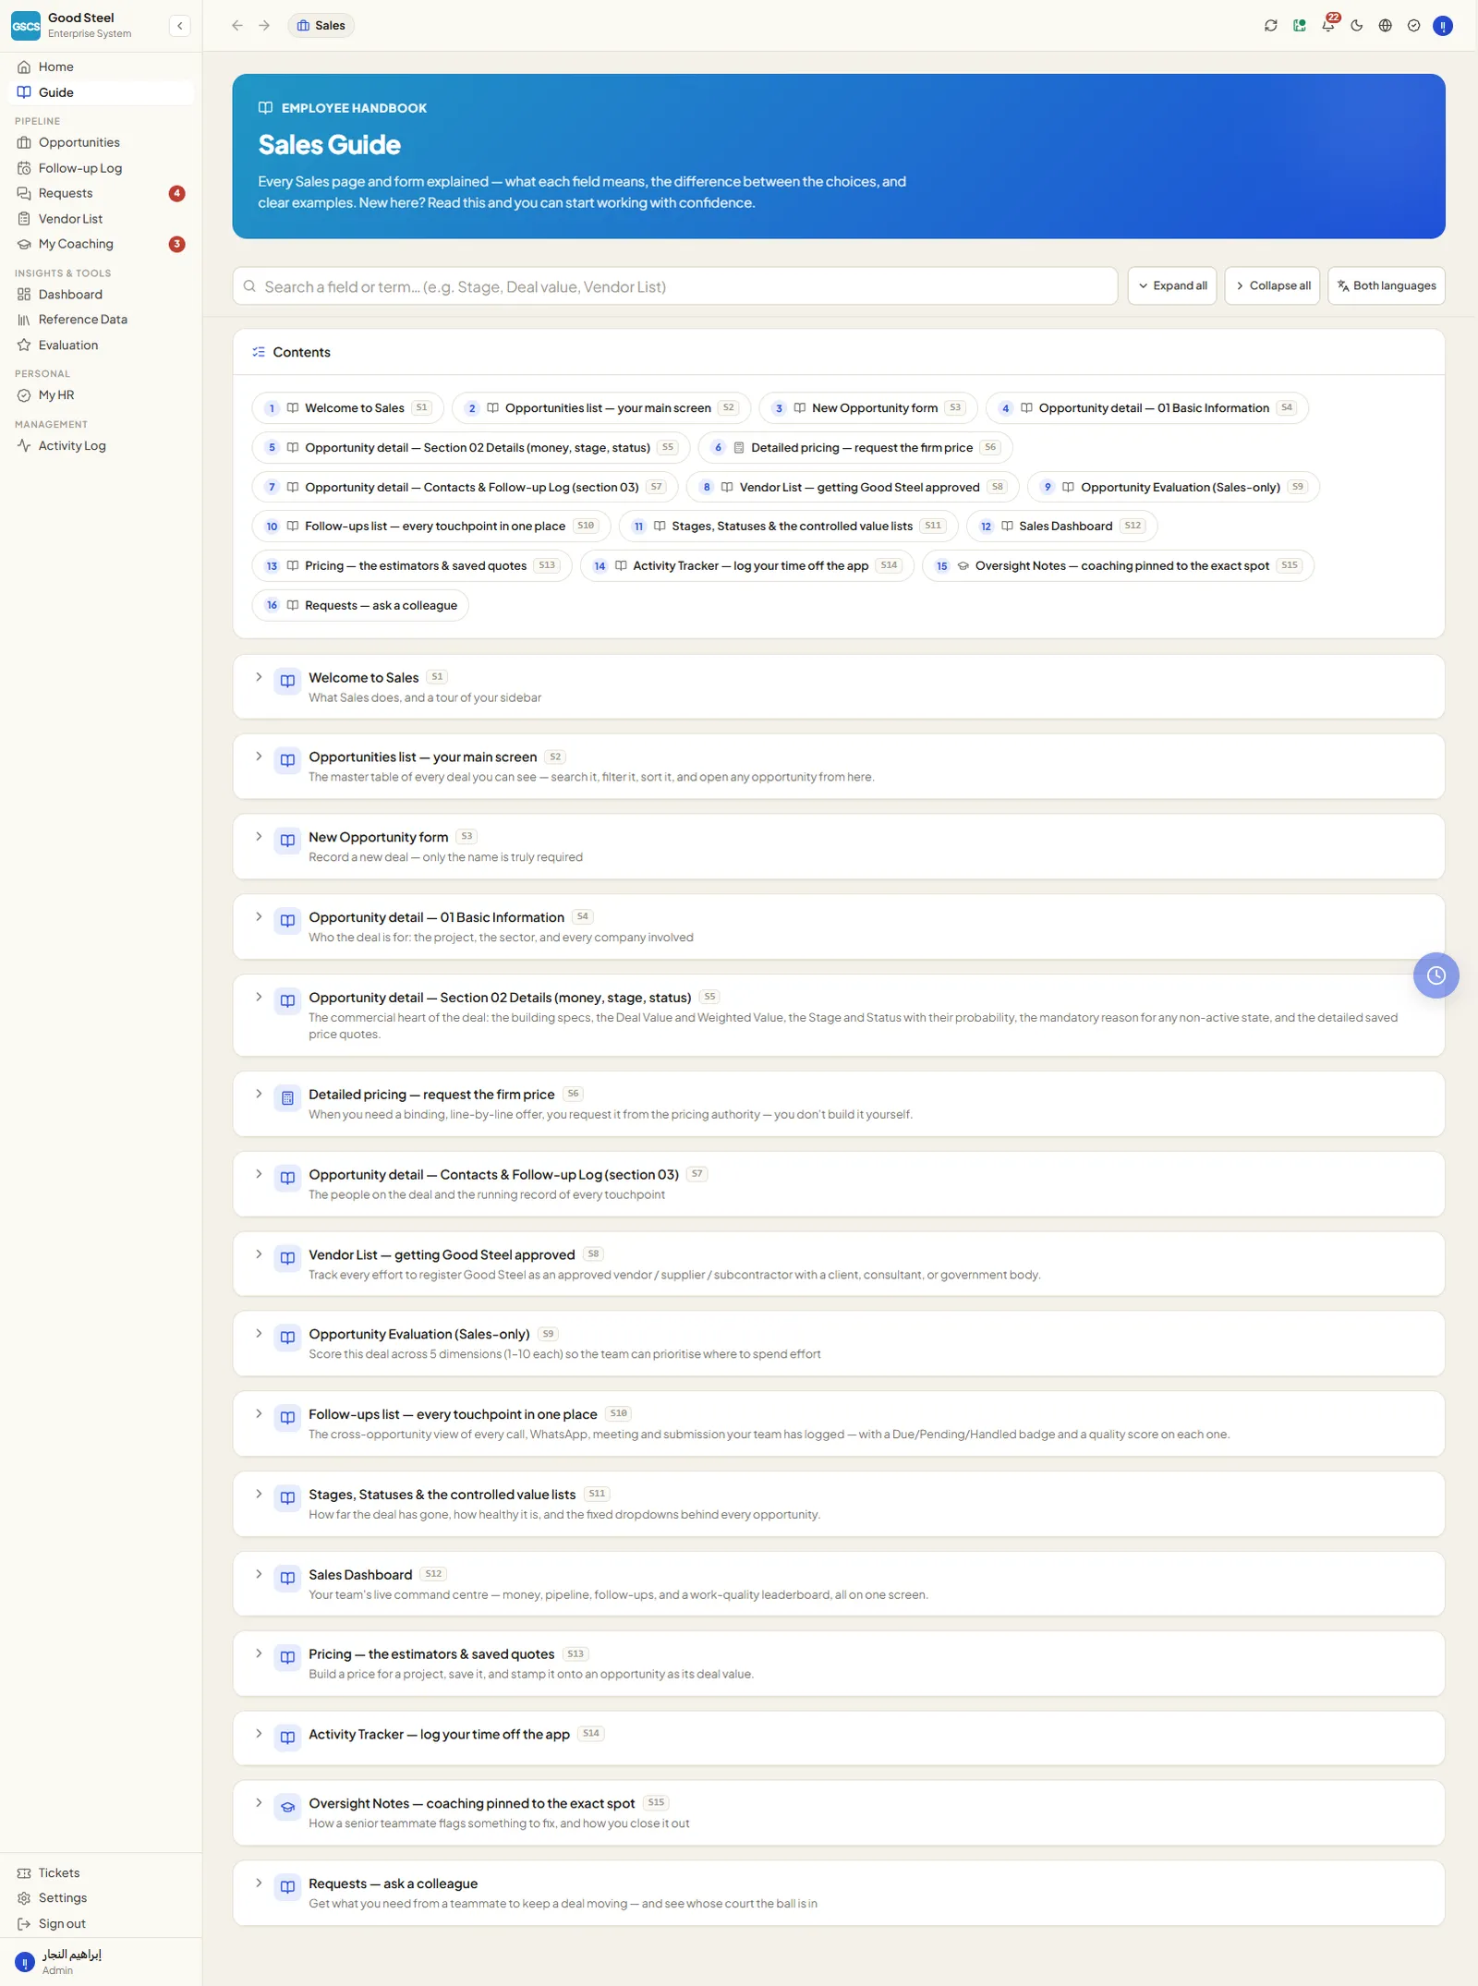Jump to Sales Dashboard contents chip

(1061, 527)
